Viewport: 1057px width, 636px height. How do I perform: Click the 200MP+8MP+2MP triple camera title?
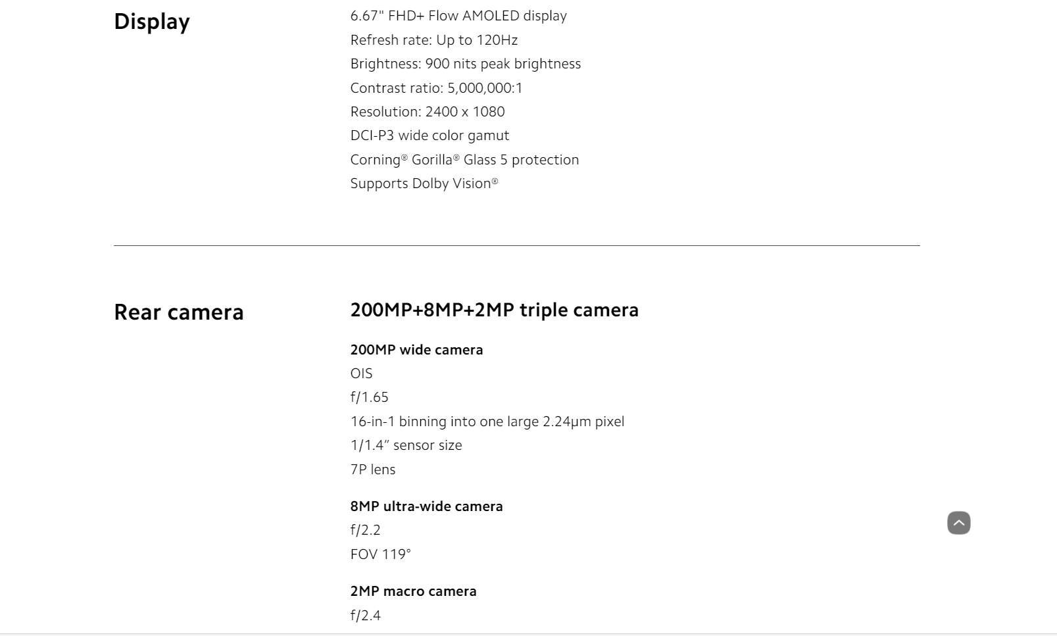pyautogui.click(x=495, y=310)
